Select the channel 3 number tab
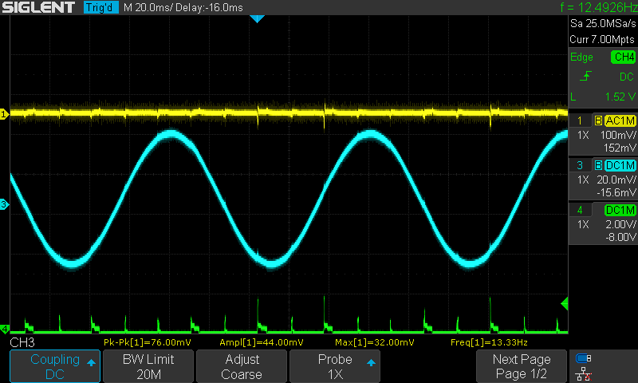The image size is (638, 383). pos(580,165)
